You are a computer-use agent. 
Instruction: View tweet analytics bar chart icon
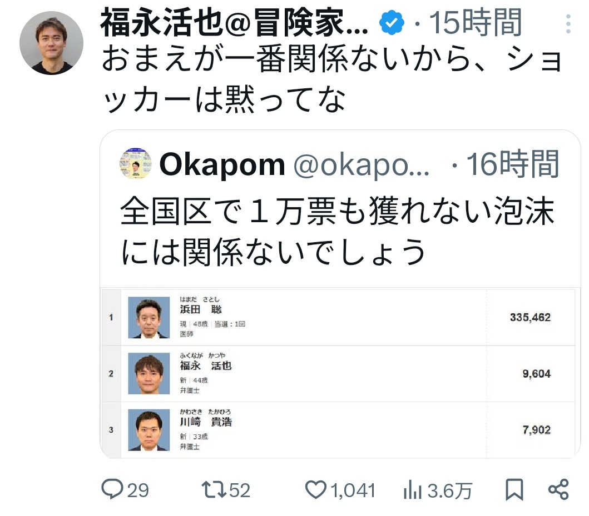412,490
